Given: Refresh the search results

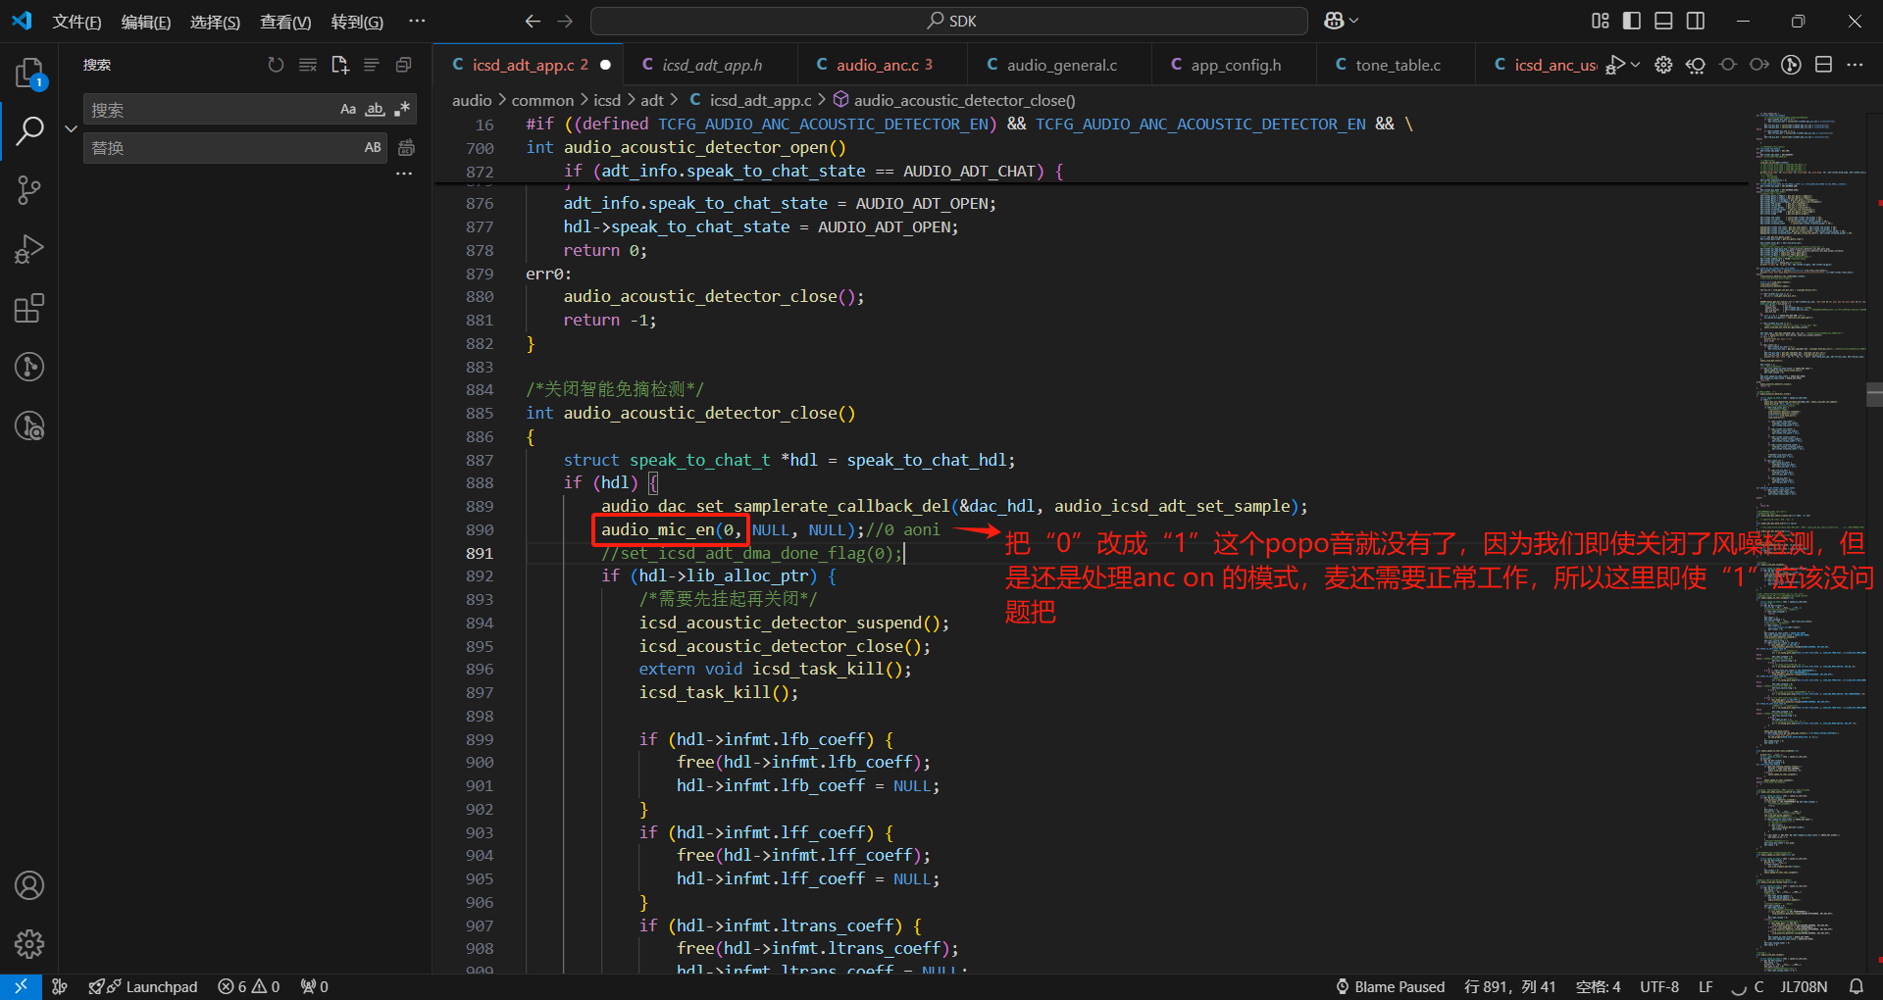Looking at the screenshot, I should [276, 65].
